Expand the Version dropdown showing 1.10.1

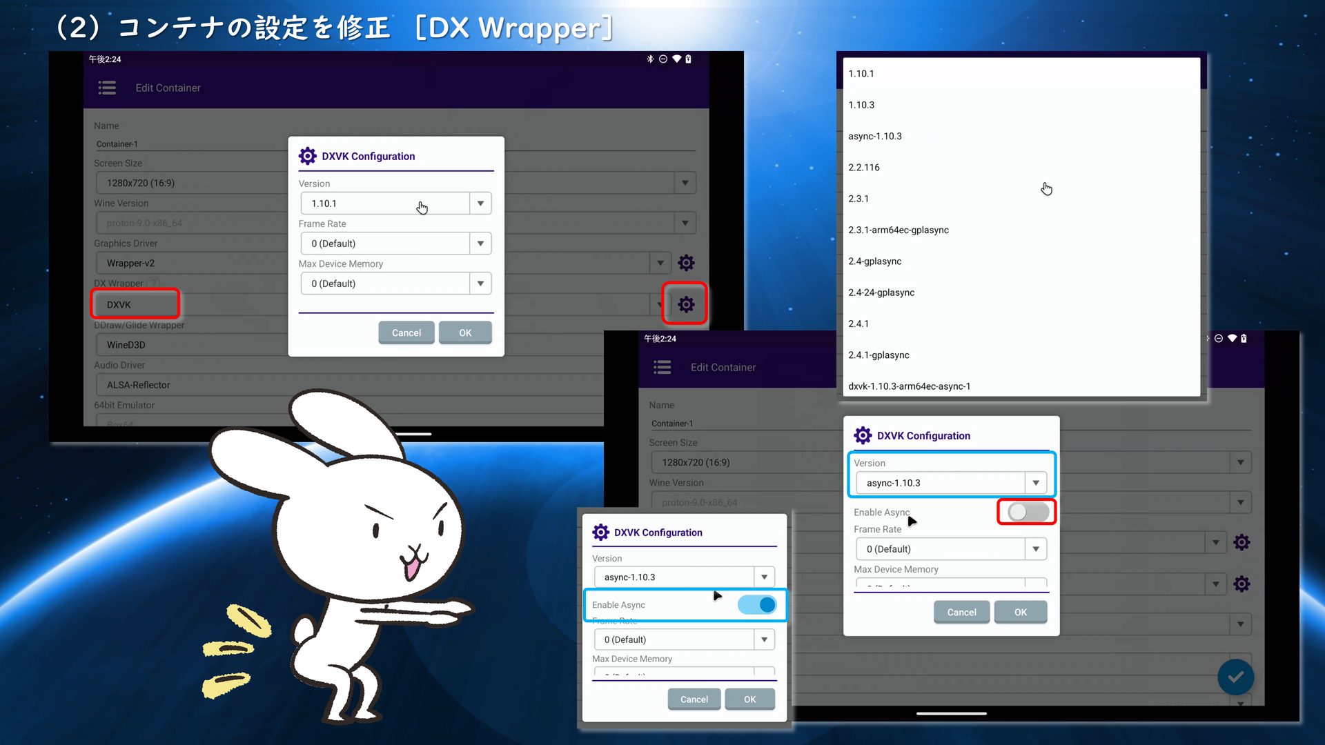click(x=396, y=203)
